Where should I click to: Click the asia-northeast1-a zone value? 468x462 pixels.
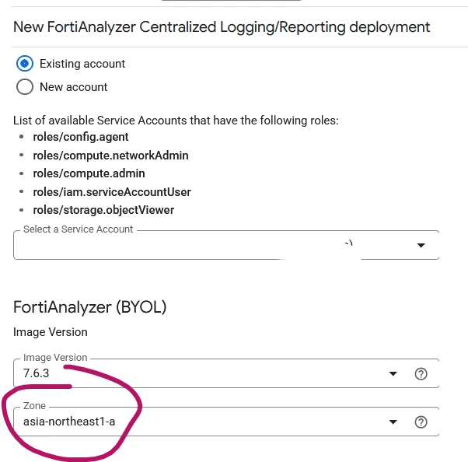69,422
